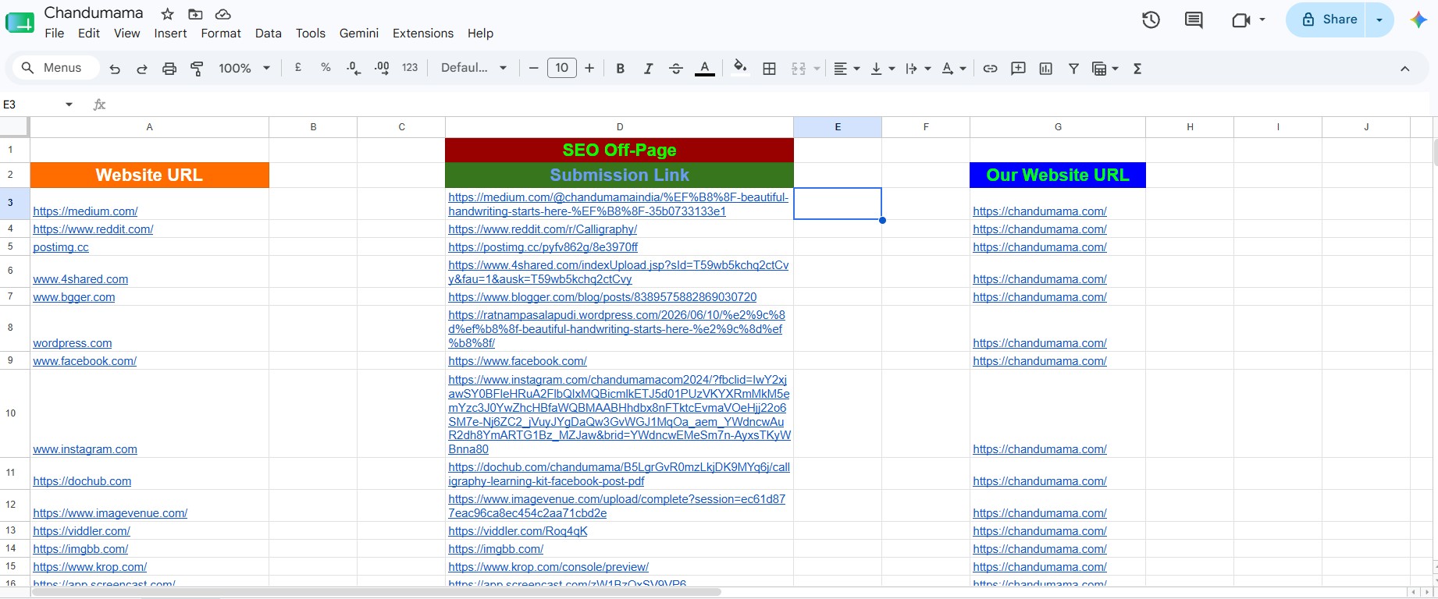This screenshot has width=1438, height=599.
Task: Move document with folder icon
Action: 195,14
